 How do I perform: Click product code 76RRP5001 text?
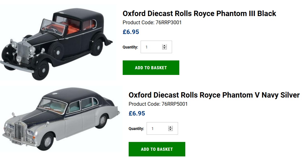pyautogui.click(x=158, y=104)
